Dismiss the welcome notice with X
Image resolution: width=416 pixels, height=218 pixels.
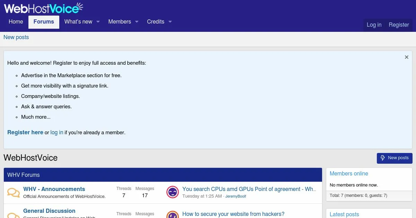click(407, 57)
